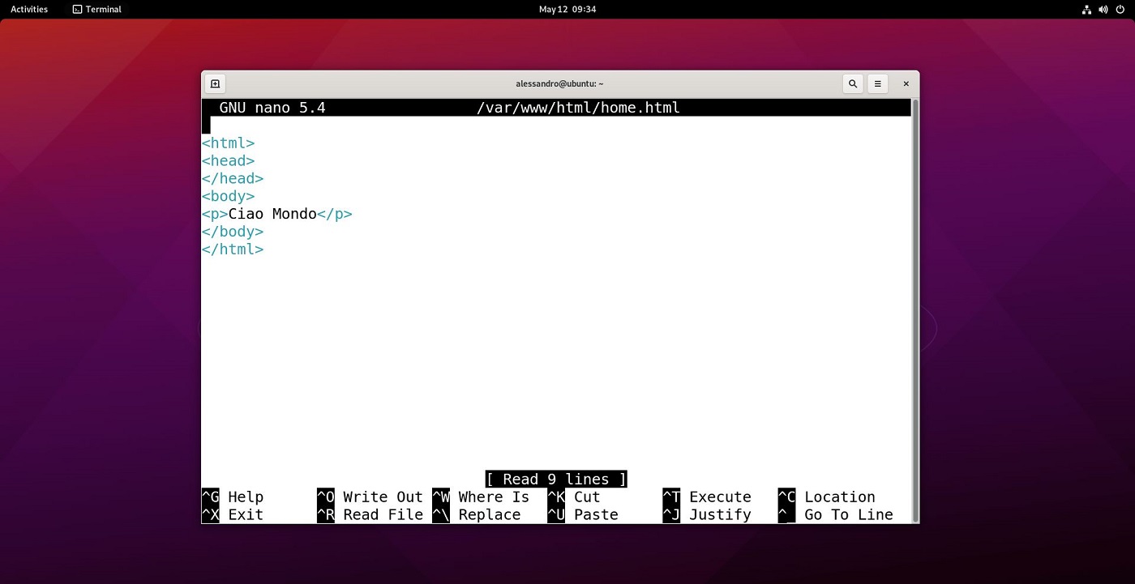Click the new tab icon in terminal header
The width and height of the screenshot is (1135, 584).
(x=215, y=83)
